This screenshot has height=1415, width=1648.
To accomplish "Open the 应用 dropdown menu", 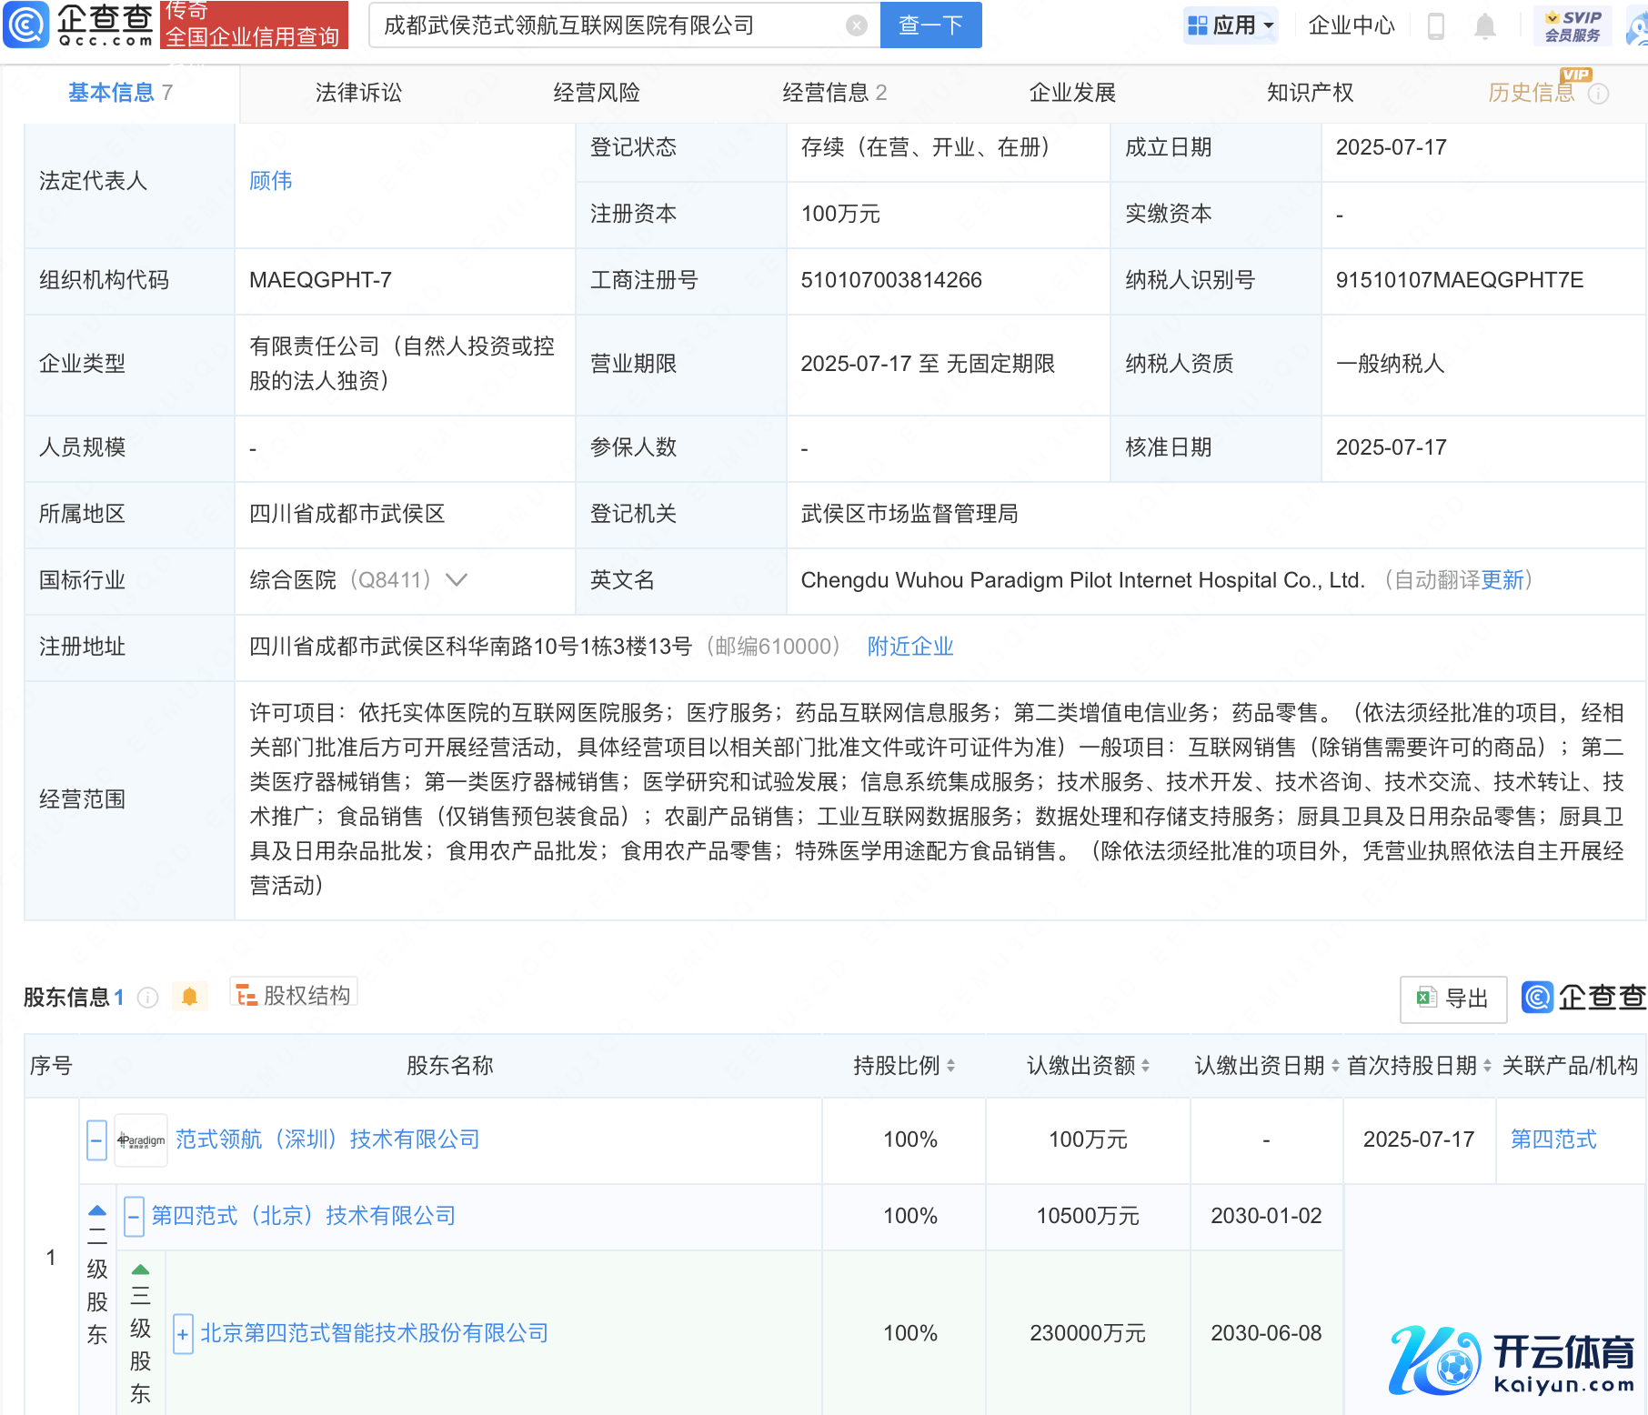I will (x=1232, y=25).
